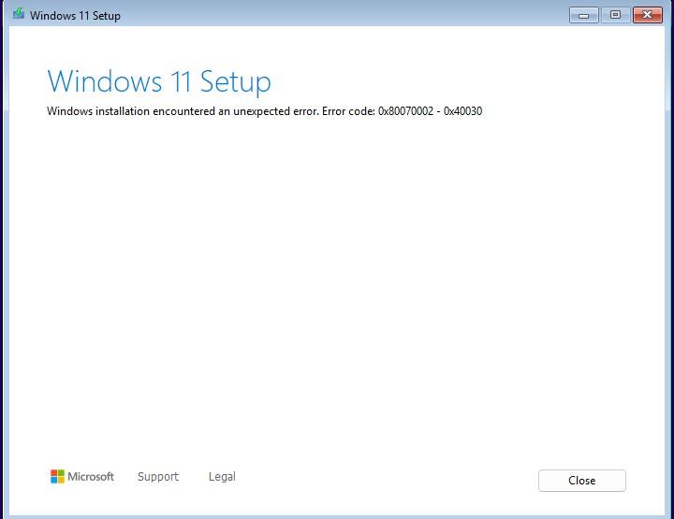
Task: Minimize the Windows 11 Setup window
Action: click(x=584, y=15)
